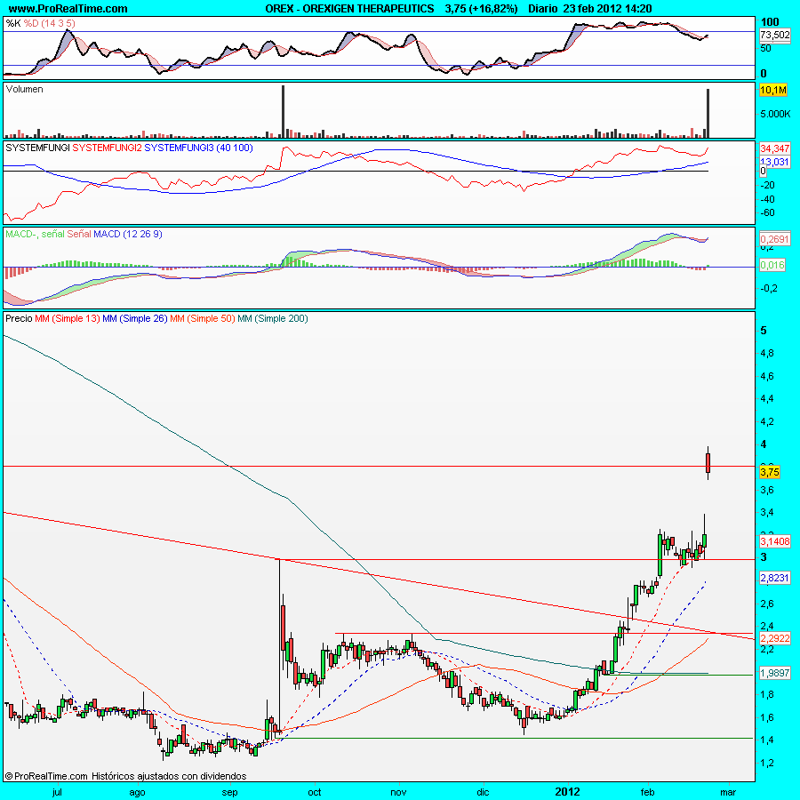Click the yellow 3,75 current price tag

pyautogui.click(x=770, y=473)
